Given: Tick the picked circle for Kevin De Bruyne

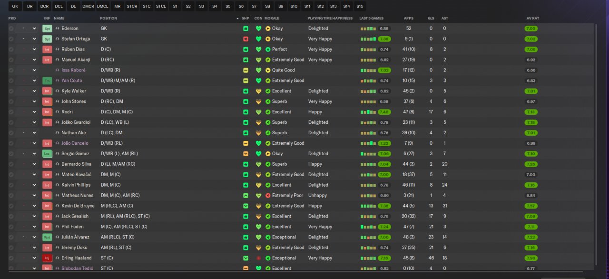Looking at the screenshot, I should click(x=11, y=206).
